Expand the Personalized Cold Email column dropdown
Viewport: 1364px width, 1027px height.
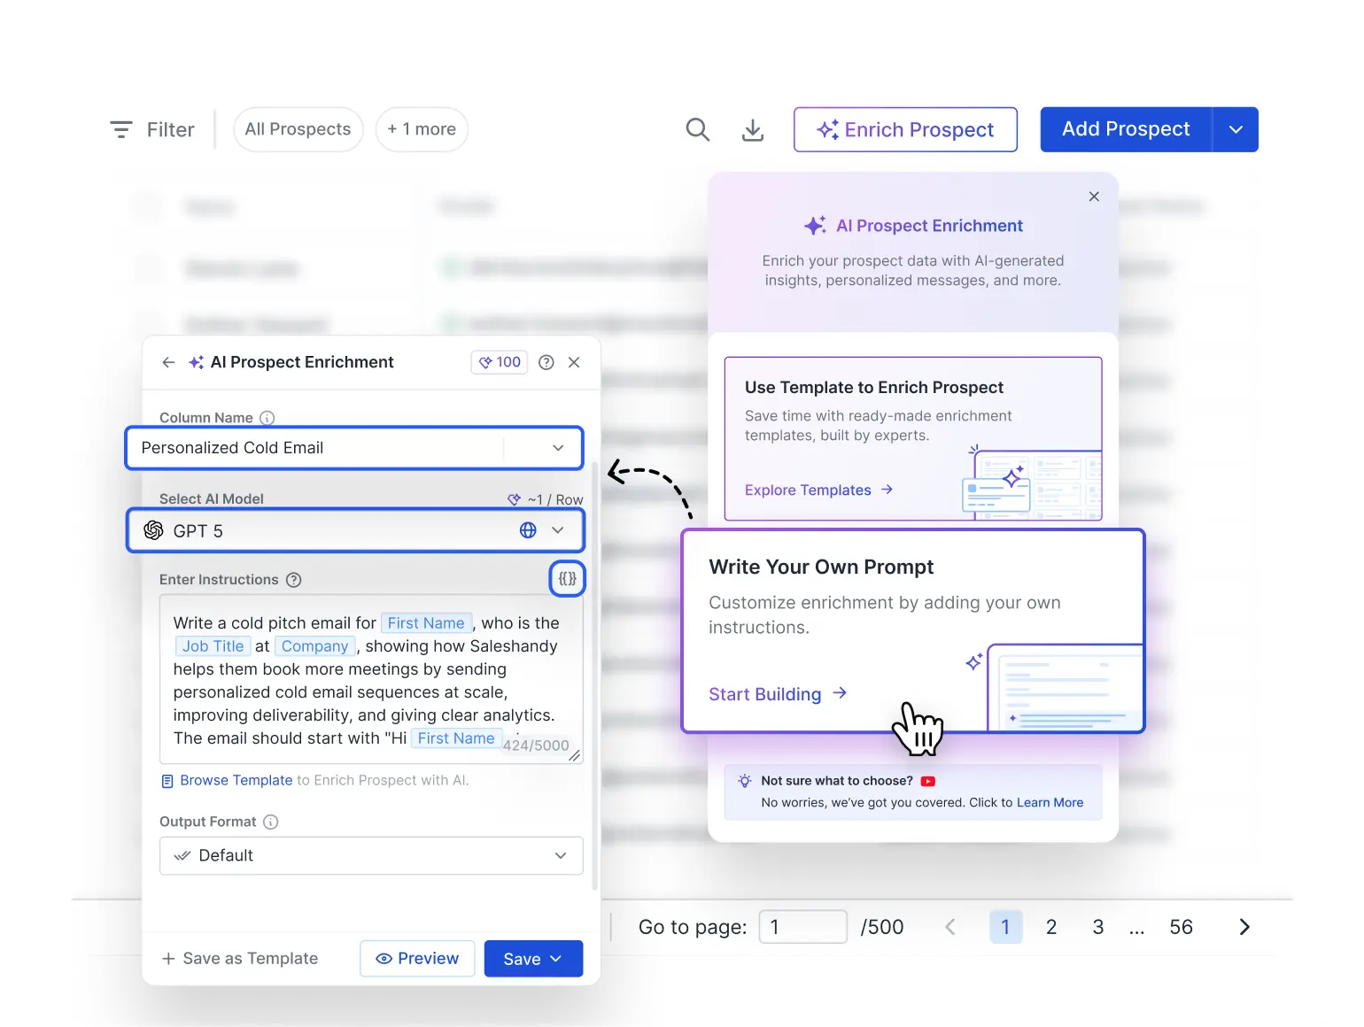pos(558,448)
